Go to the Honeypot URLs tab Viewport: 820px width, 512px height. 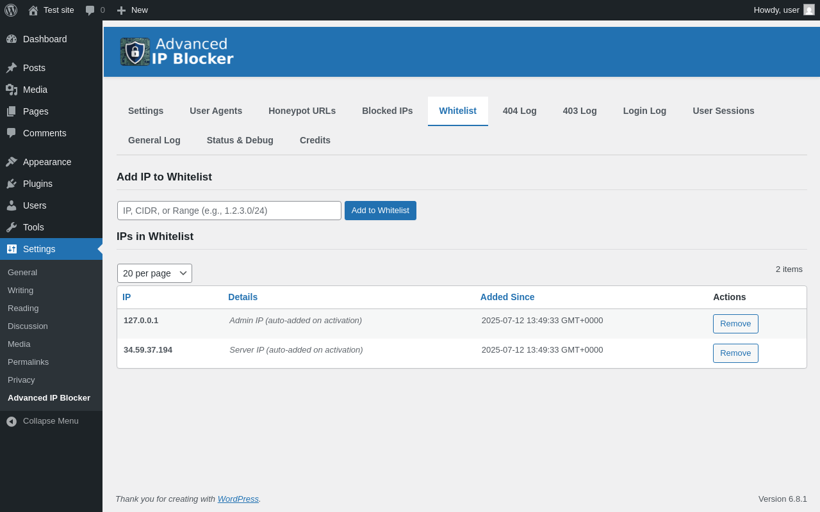[302, 111]
